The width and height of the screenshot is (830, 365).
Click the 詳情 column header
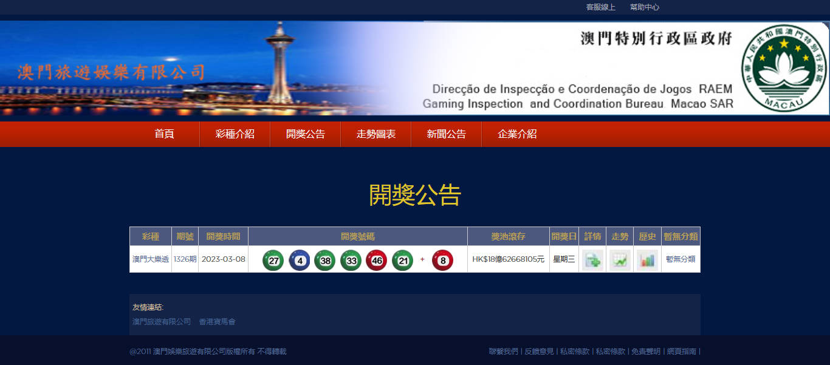click(592, 236)
